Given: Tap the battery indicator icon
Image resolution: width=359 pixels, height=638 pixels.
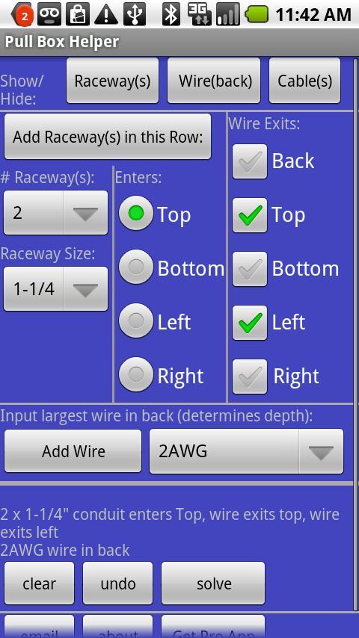Looking at the screenshot, I should (257, 14).
